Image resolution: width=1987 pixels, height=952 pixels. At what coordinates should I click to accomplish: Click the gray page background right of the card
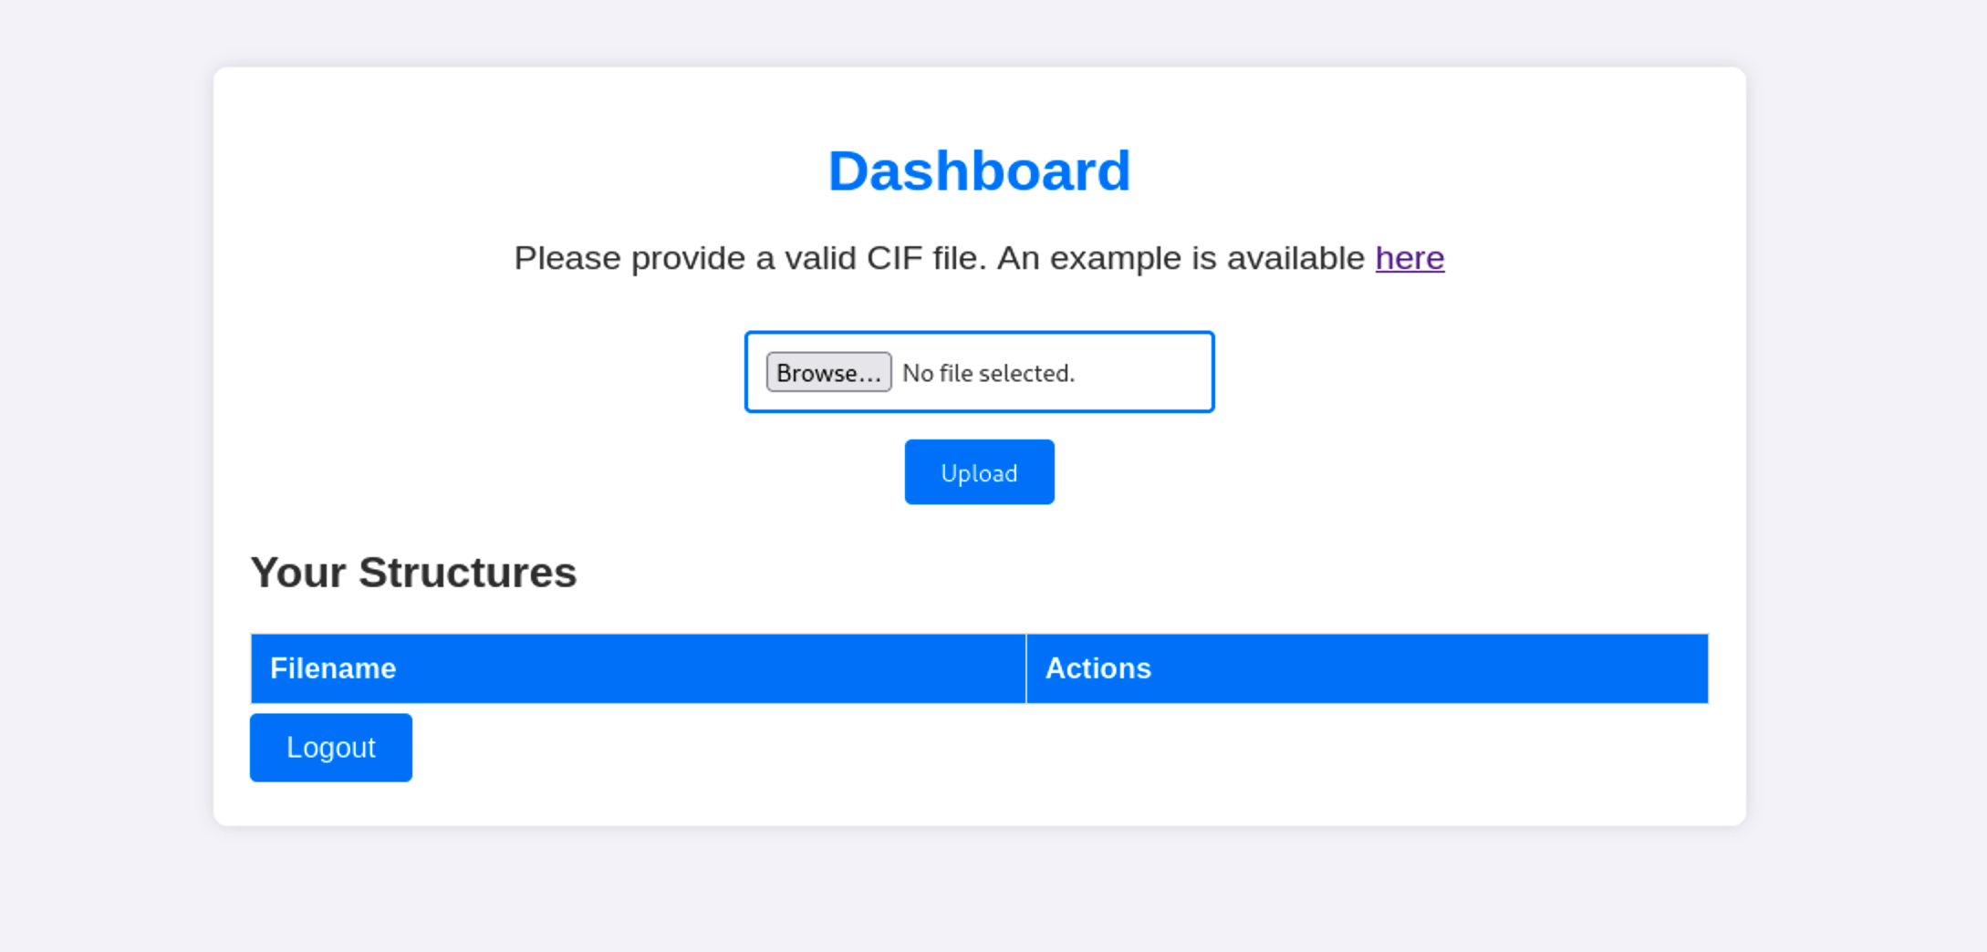click(x=1866, y=456)
